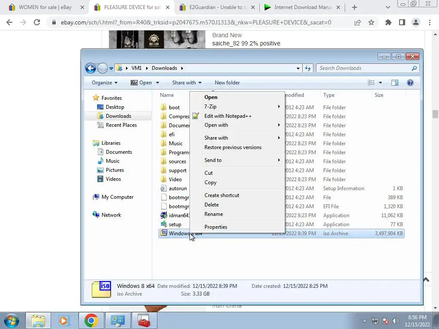Select the sources folder icon
The width and height of the screenshot is (439, 329).
(x=164, y=162)
